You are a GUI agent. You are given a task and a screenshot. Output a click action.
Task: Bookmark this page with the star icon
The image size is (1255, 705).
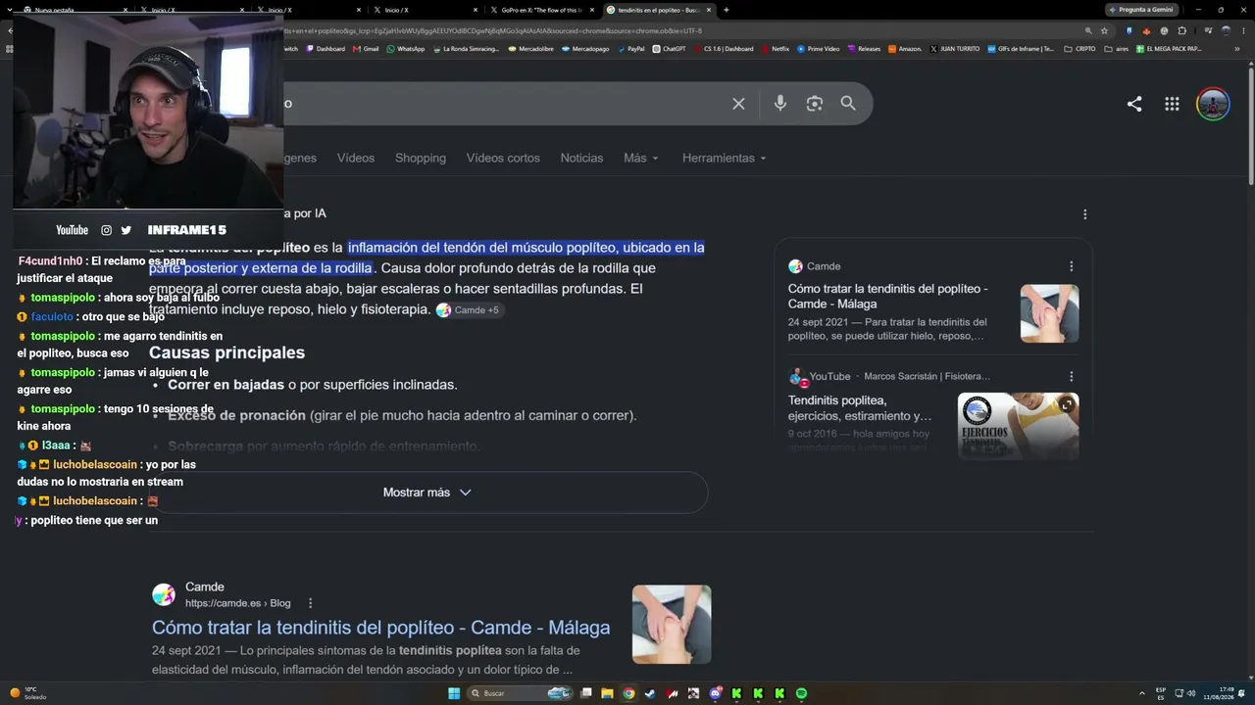(1104, 30)
